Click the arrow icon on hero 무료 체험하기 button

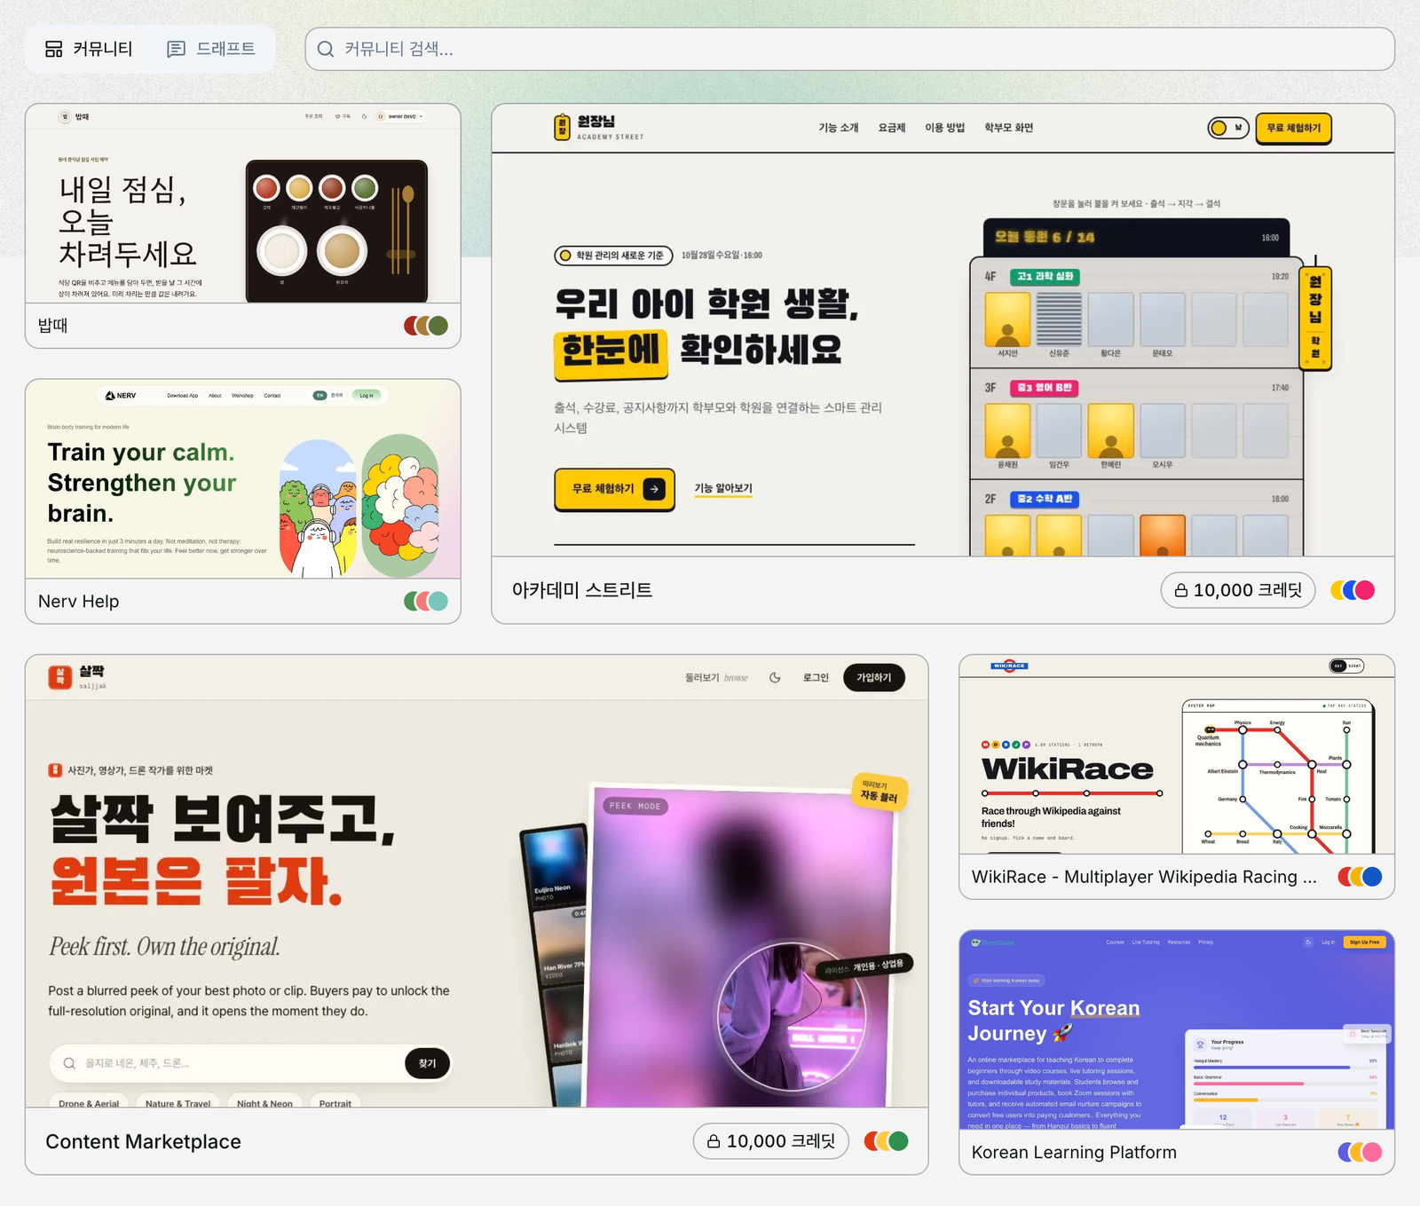pyautogui.click(x=654, y=489)
